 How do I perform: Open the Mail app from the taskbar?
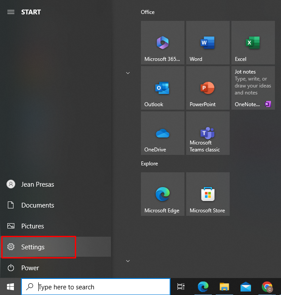pos(246,287)
